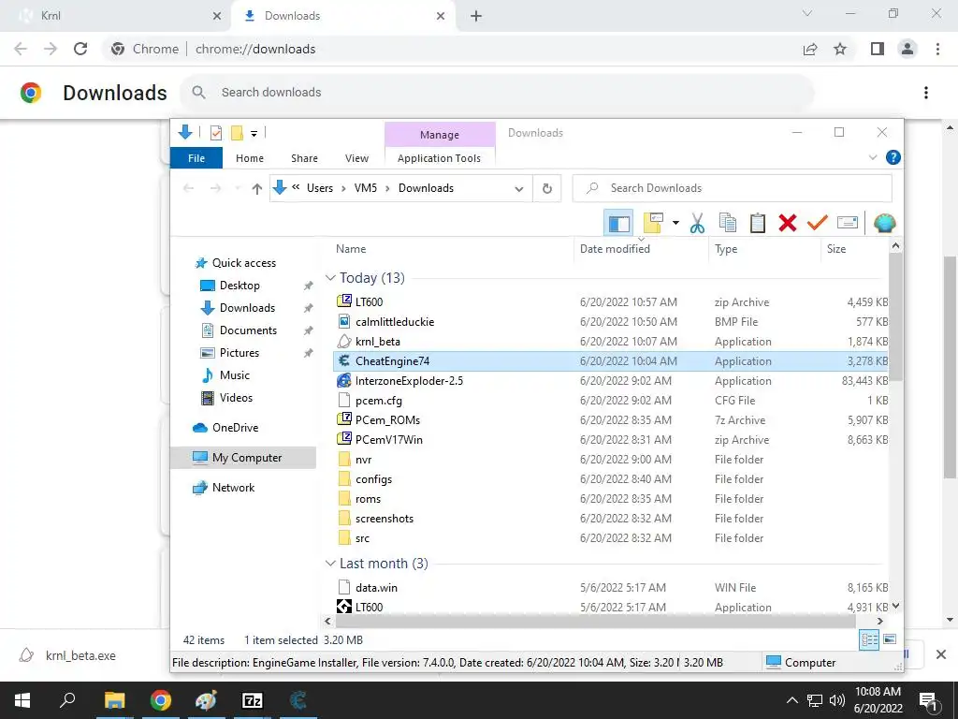Viewport: 958px width, 719px height.
Task: Click the Search downloads field in Chrome
Action: point(498,93)
